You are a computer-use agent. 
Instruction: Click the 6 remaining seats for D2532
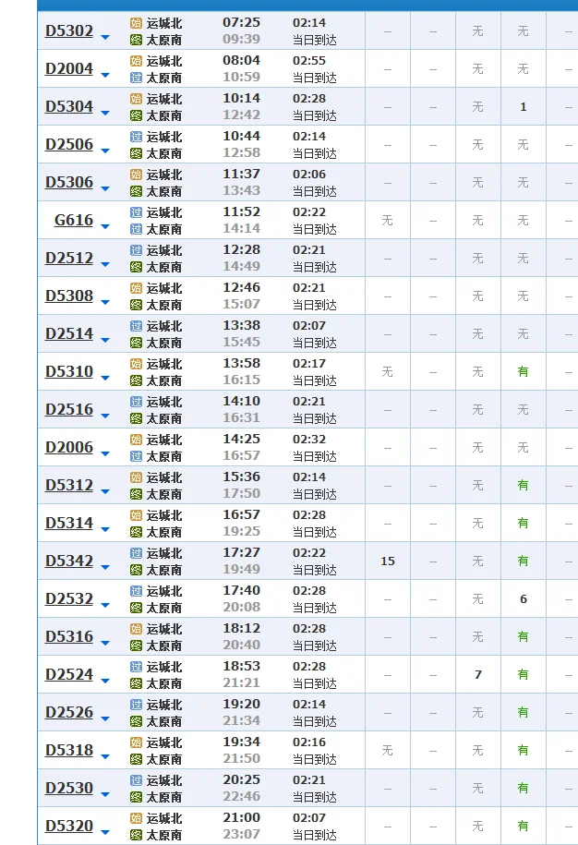pyautogui.click(x=524, y=598)
